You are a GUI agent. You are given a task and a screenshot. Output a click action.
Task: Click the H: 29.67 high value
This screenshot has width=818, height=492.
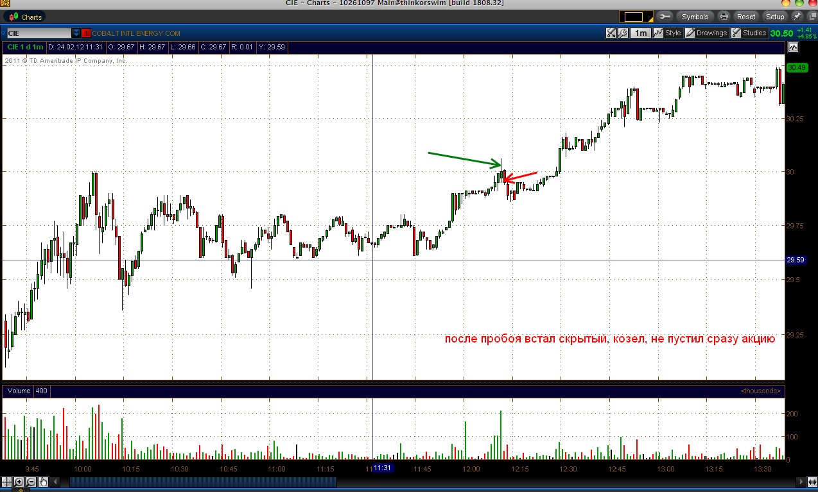click(x=152, y=47)
